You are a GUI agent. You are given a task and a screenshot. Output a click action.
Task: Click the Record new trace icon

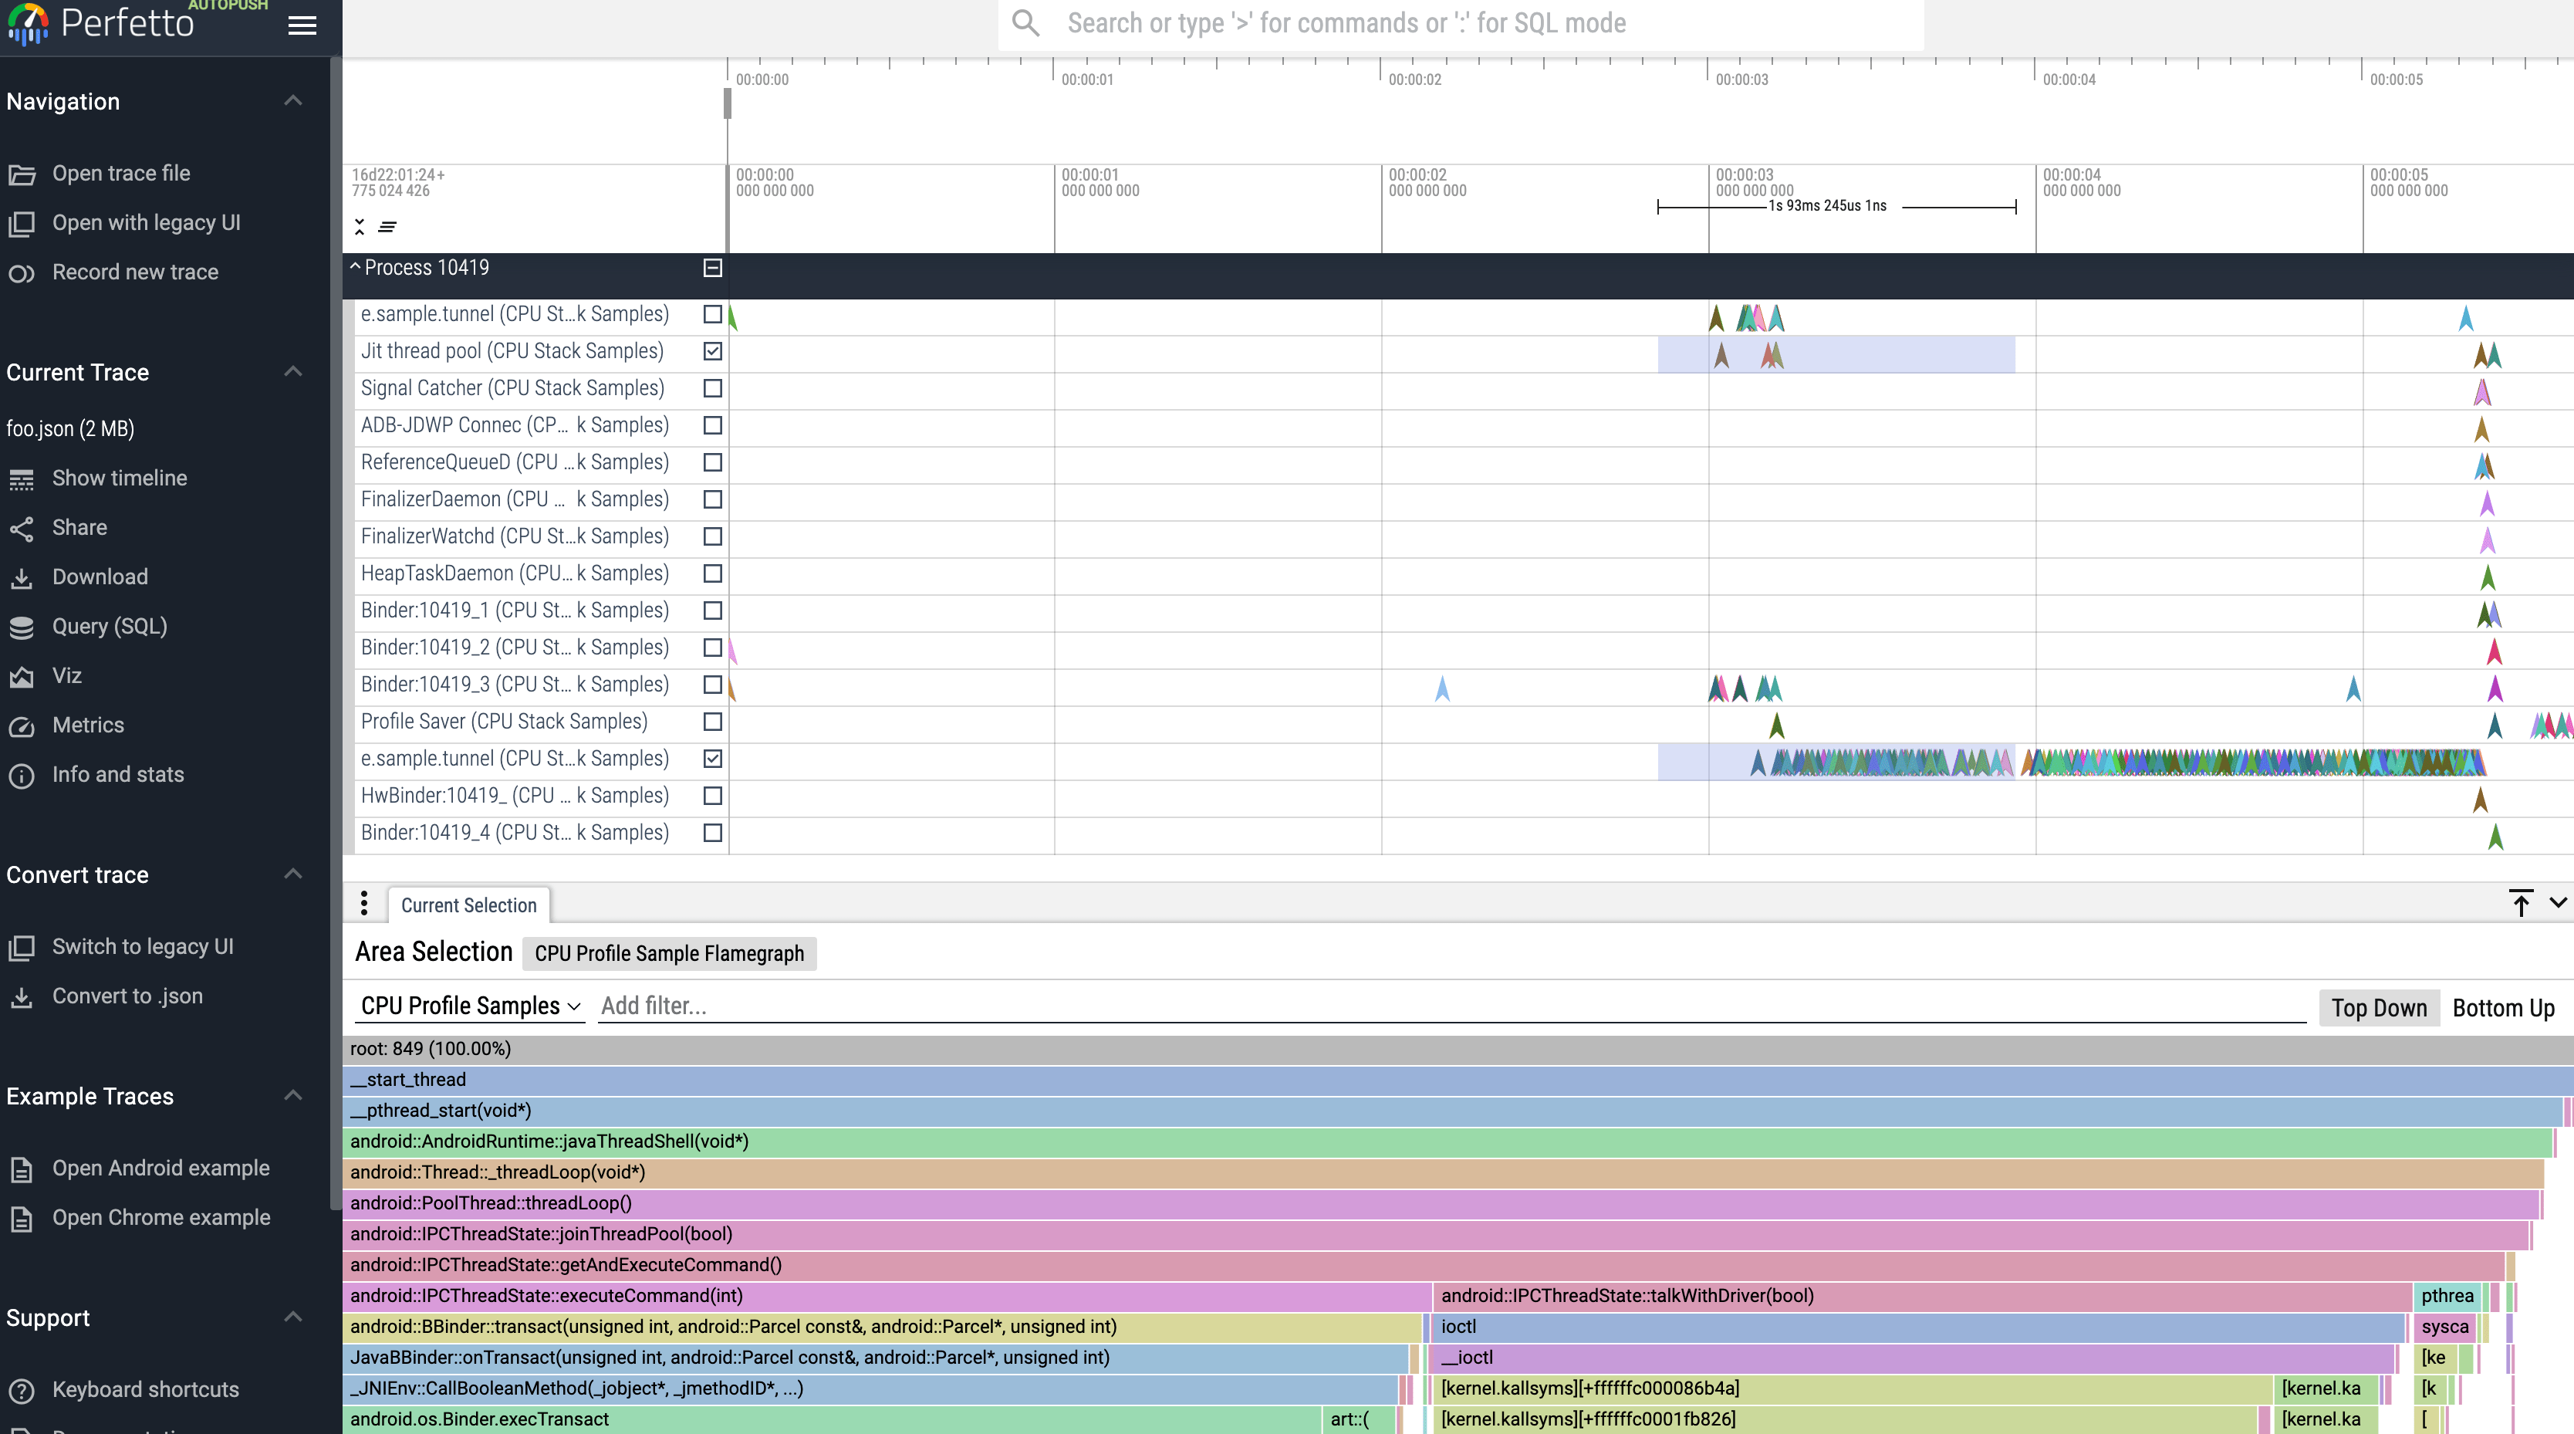pyautogui.click(x=22, y=272)
